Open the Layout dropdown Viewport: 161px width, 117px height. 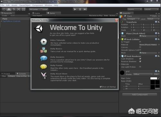click(151, 9)
